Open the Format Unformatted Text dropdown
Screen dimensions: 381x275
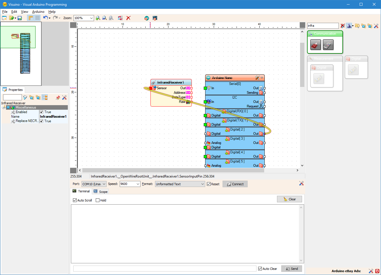180,184
